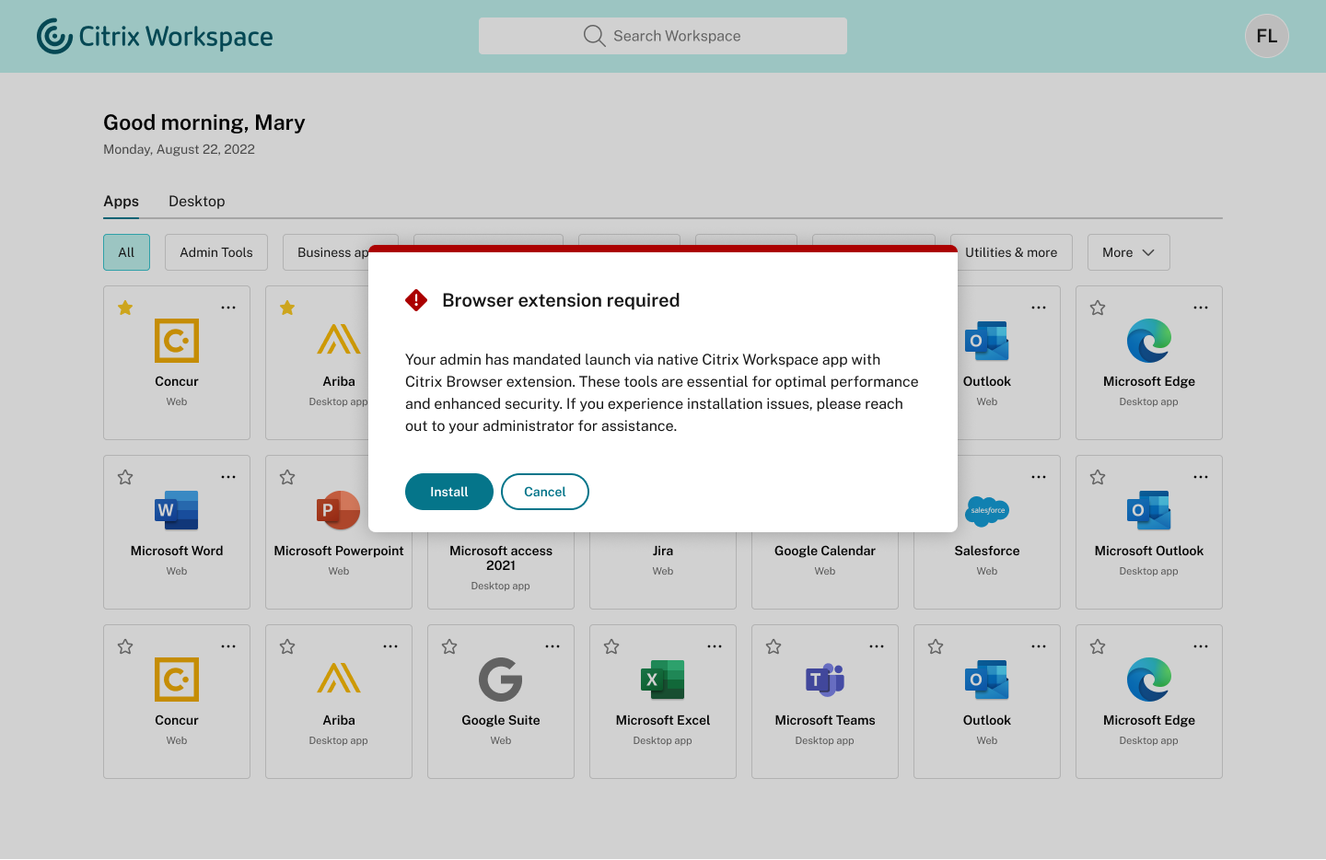Image resolution: width=1326 pixels, height=860 pixels.
Task: Open the Microsoft Outlook desktop app options menu
Action: [x=1201, y=477]
